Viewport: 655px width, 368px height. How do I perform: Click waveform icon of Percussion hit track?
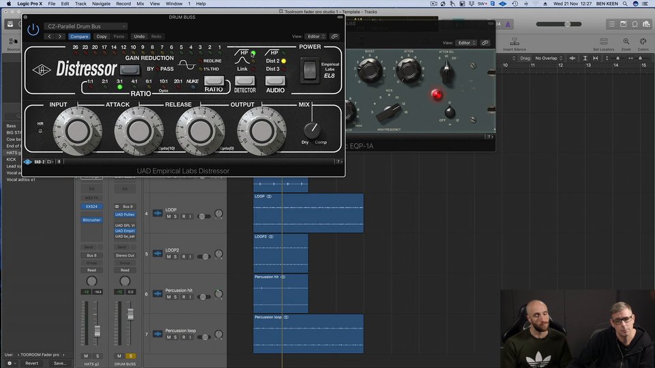[x=158, y=294]
